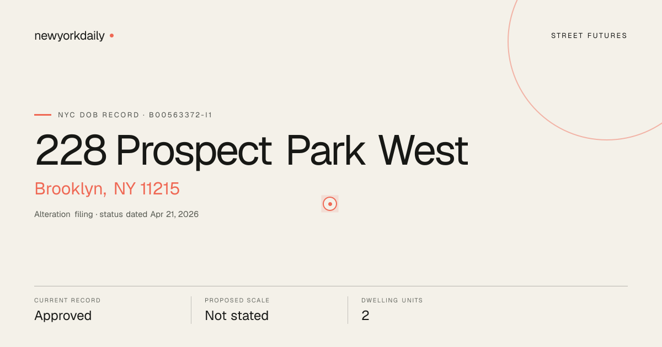Click the word West in the headline
The image size is (662, 347).
click(423, 150)
